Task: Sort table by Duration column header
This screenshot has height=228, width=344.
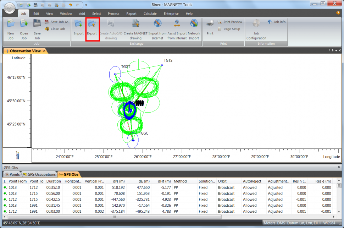Action: [54, 181]
